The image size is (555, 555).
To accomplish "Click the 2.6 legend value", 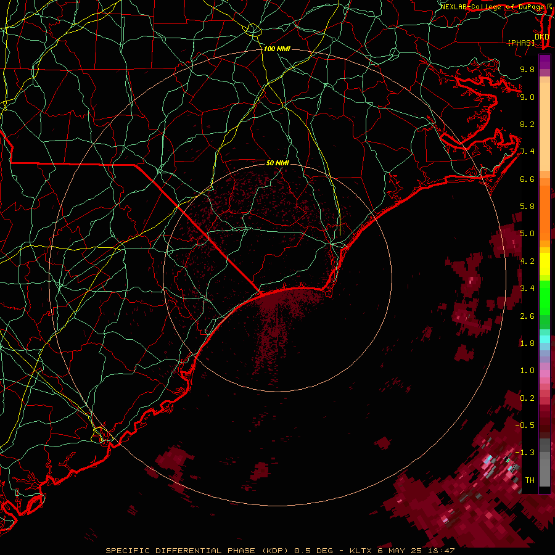I will [527, 316].
